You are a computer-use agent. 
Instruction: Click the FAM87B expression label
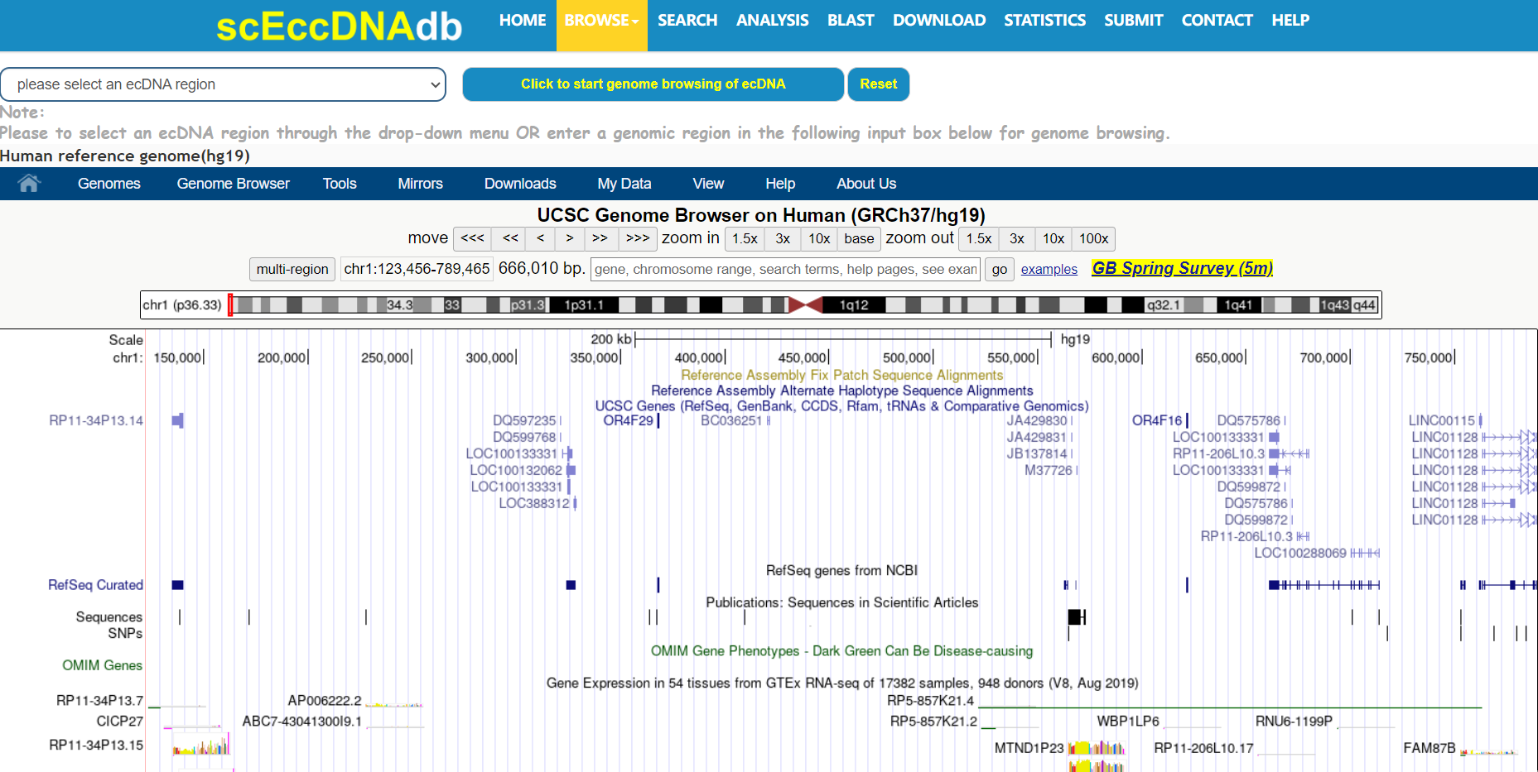pos(1430,748)
